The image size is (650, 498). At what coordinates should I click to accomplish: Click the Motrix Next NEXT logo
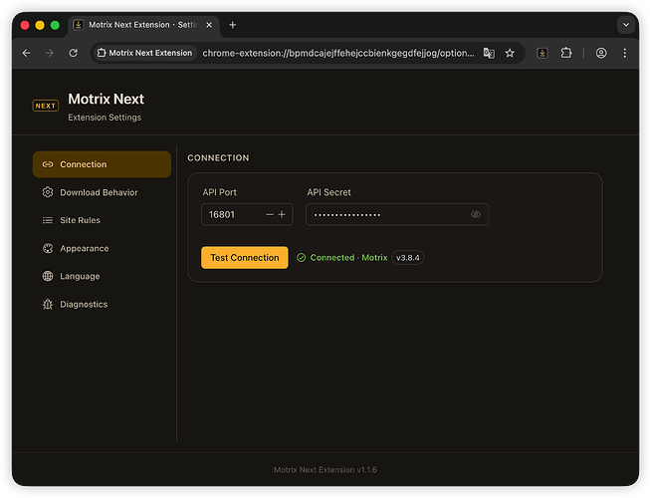46,106
